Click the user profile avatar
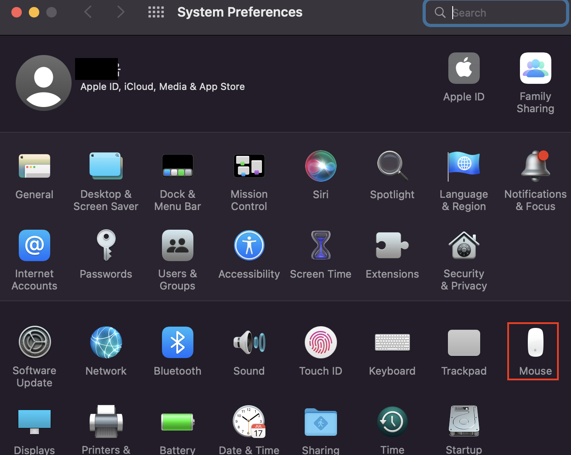 coord(44,83)
